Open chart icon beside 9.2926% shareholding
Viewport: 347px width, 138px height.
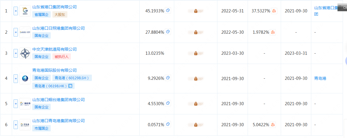click(168, 78)
